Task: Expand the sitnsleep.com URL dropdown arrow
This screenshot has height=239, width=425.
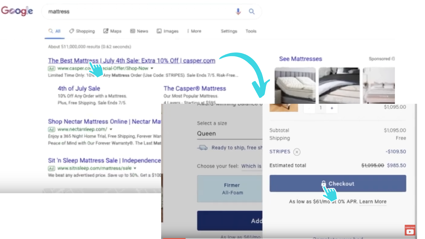Action: click(135, 168)
